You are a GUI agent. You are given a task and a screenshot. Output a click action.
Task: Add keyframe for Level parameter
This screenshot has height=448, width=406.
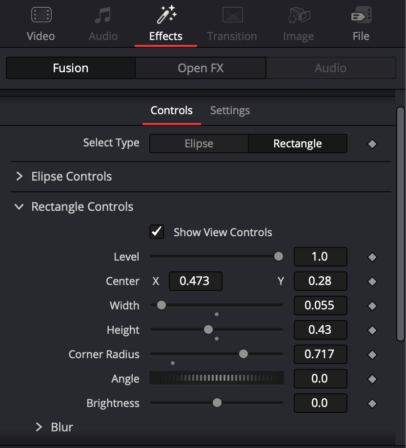(372, 257)
